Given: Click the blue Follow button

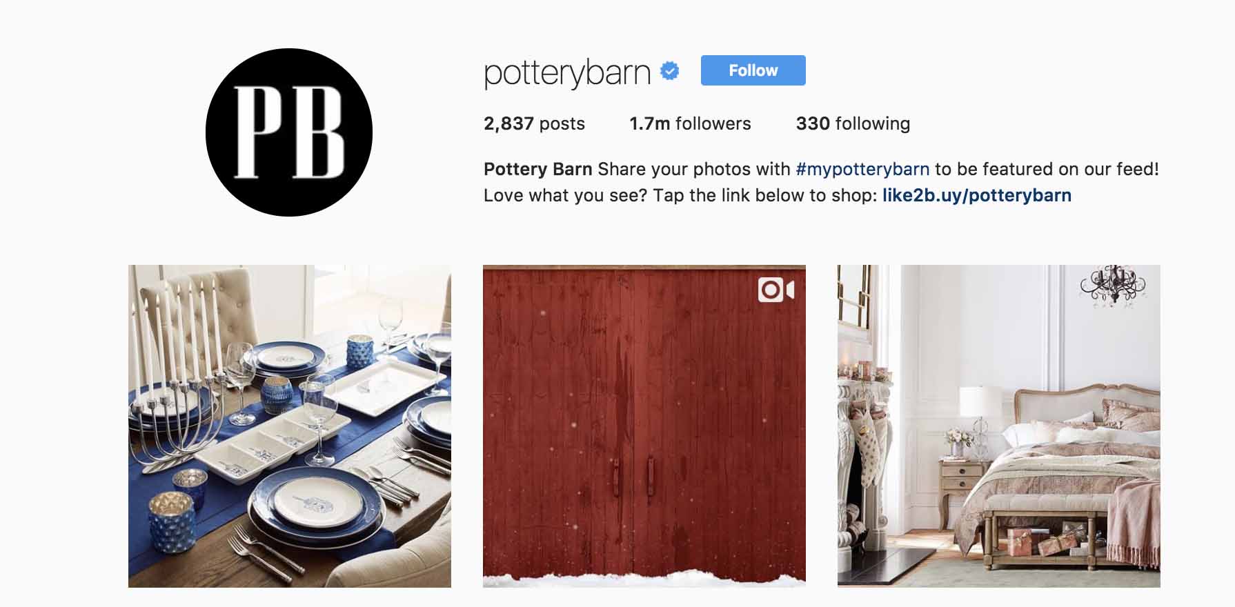Looking at the screenshot, I should 753,70.
